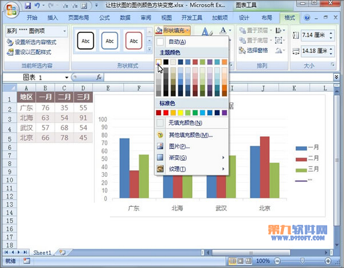This screenshot has height=268, width=344.
Task: Apply the black outline Abc shape style
Action: tap(86, 41)
